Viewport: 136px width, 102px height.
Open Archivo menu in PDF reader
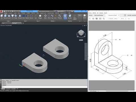tap(90, 13)
